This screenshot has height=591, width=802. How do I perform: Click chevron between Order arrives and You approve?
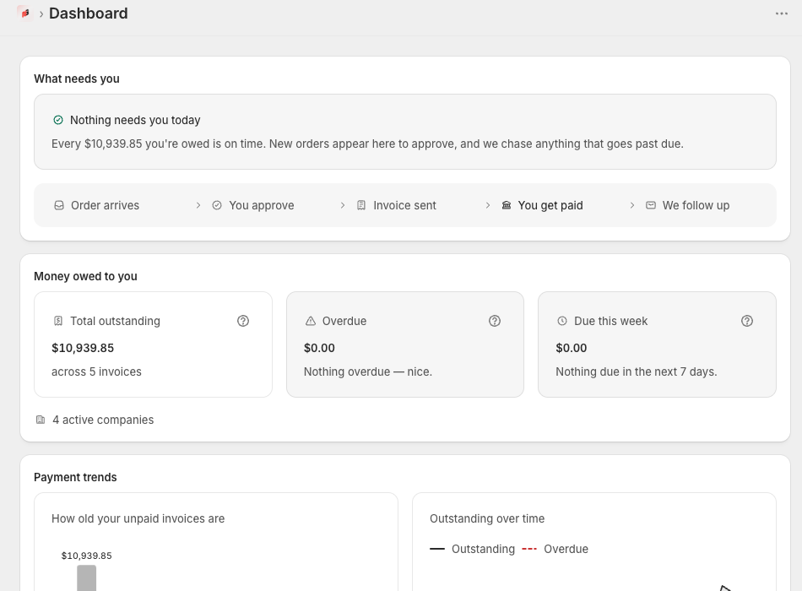click(198, 205)
